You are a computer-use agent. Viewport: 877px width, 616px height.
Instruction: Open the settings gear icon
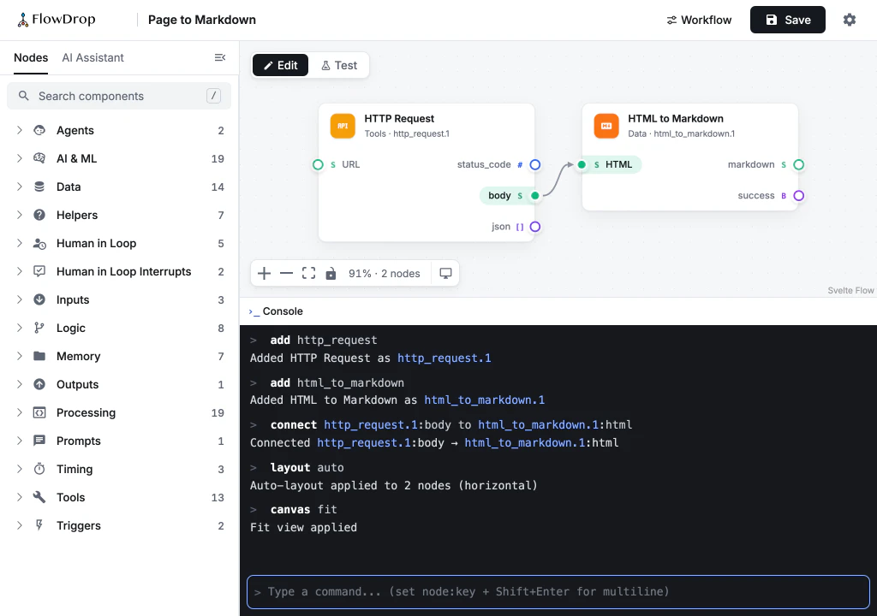[x=849, y=20]
